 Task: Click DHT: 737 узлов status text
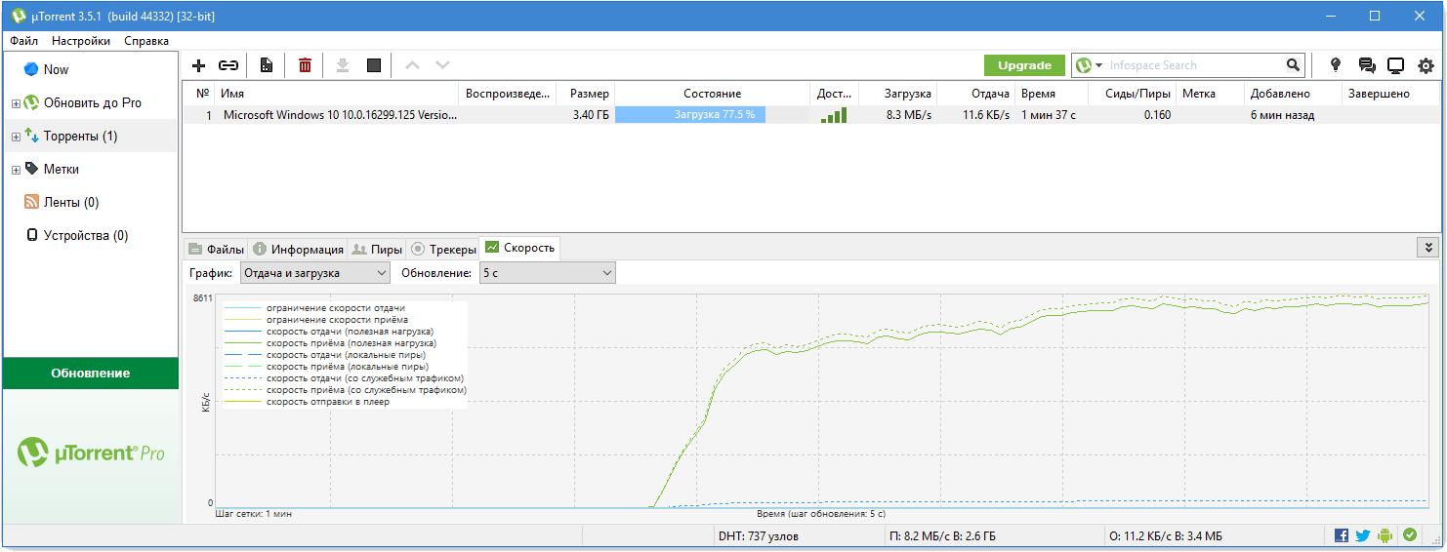[758, 535]
